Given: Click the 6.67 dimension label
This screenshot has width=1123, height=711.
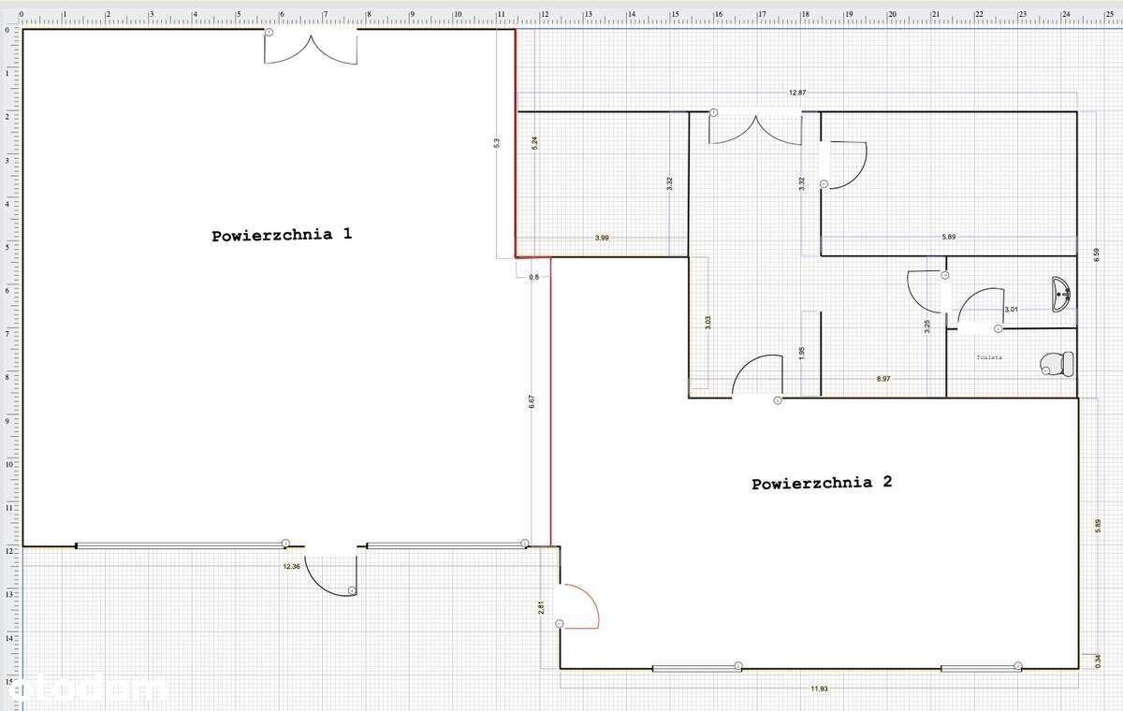Looking at the screenshot, I should tap(532, 400).
